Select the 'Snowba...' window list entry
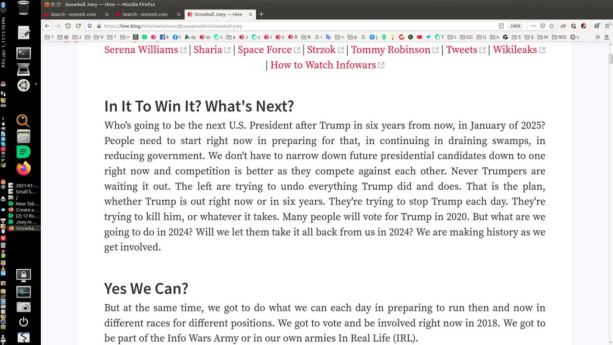Screen dimensions: 613x345 coord(24,229)
